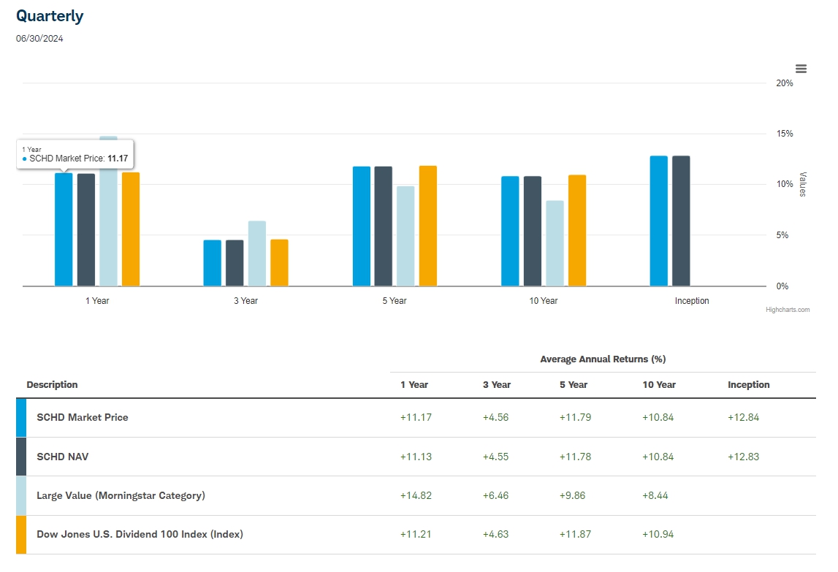Click the Large Value (Morningstar Category) label
838x572 pixels.
[x=121, y=495]
